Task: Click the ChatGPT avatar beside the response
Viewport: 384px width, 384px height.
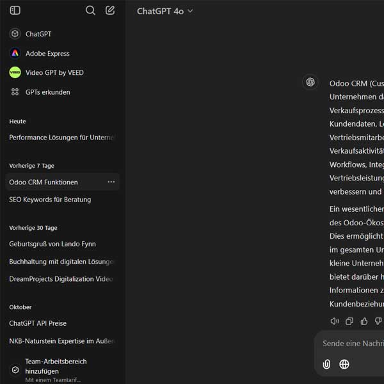Action: tap(310, 82)
